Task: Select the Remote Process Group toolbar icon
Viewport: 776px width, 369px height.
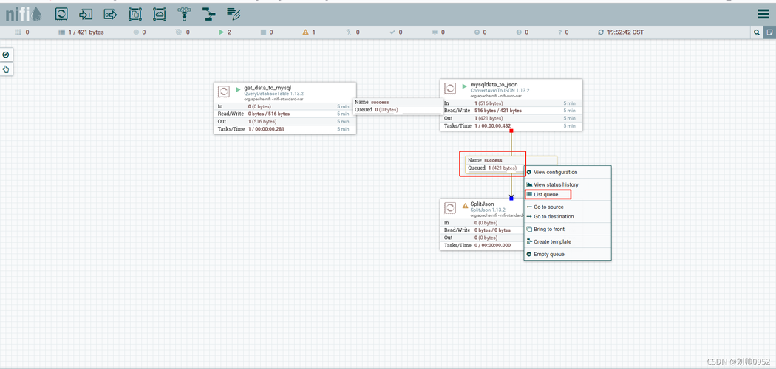Action: pyautogui.click(x=160, y=14)
